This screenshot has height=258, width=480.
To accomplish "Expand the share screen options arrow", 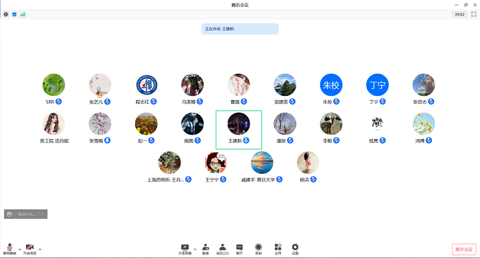I will coord(195,249).
